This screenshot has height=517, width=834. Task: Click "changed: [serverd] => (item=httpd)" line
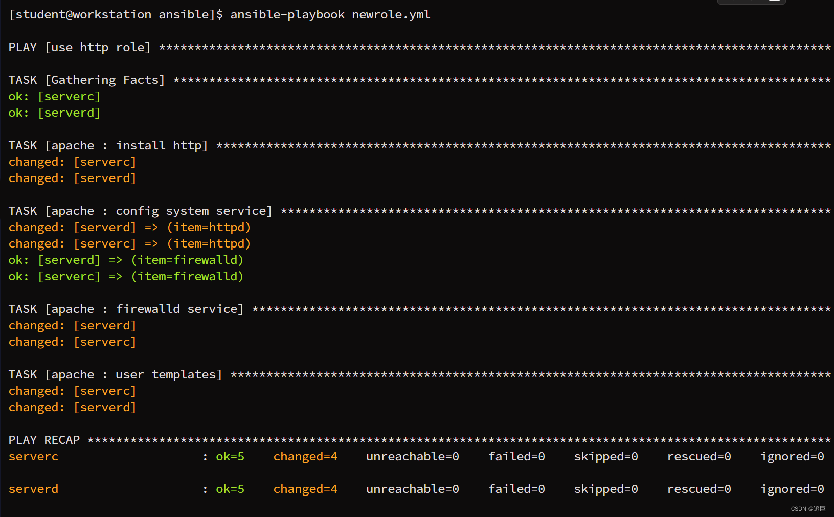[130, 228]
